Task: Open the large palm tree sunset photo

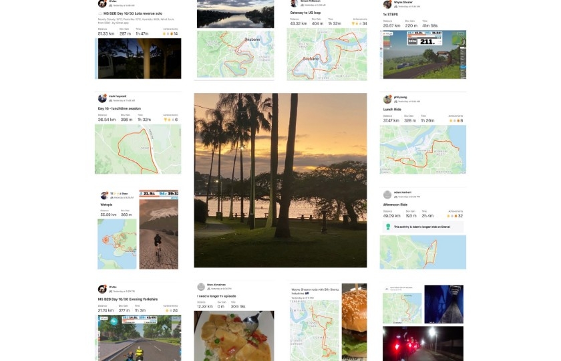Action: 280,180
